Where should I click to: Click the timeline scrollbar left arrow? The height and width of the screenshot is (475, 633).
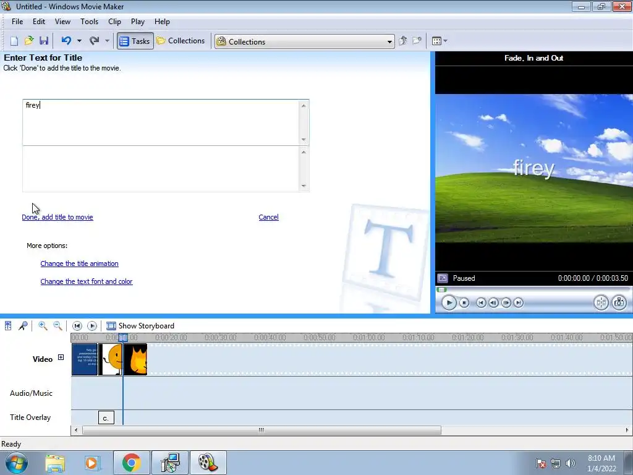coord(76,430)
